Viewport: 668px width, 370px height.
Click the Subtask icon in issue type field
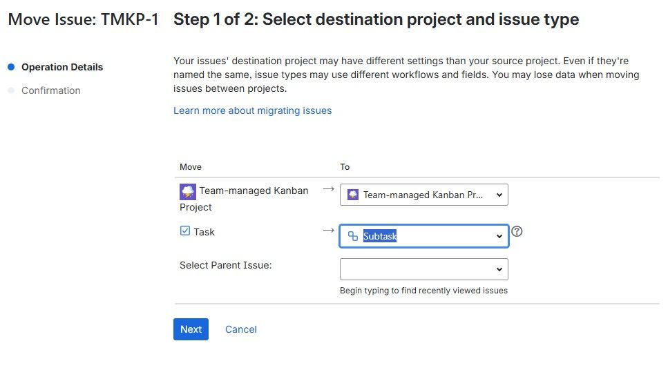[x=353, y=236]
